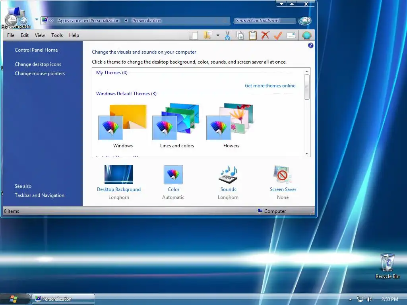Click the red X Delete icon
This screenshot has height=305, width=407.
click(x=265, y=35)
